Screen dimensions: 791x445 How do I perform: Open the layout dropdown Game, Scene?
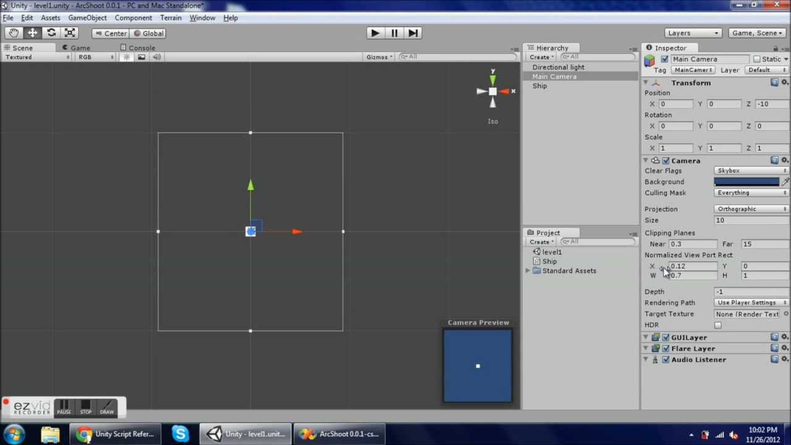(x=758, y=33)
